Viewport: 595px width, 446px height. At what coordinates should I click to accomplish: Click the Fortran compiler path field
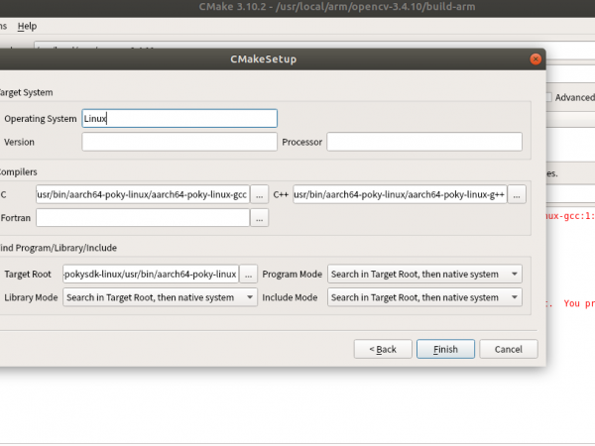click(x=142, y=218)
